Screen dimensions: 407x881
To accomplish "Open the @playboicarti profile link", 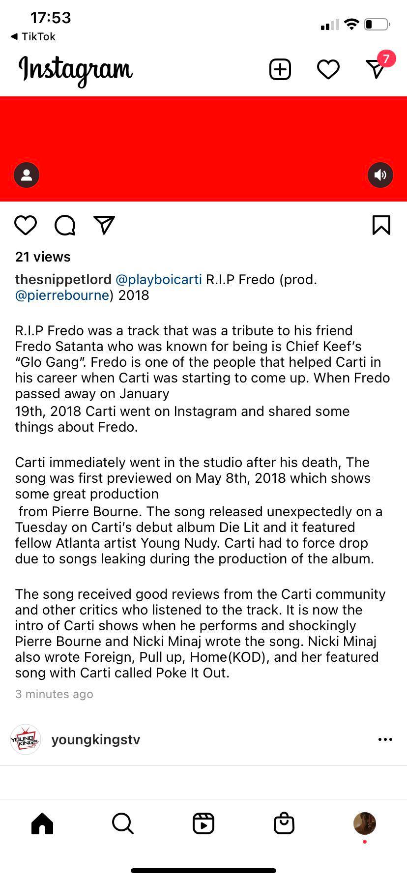I will (158, 279).
